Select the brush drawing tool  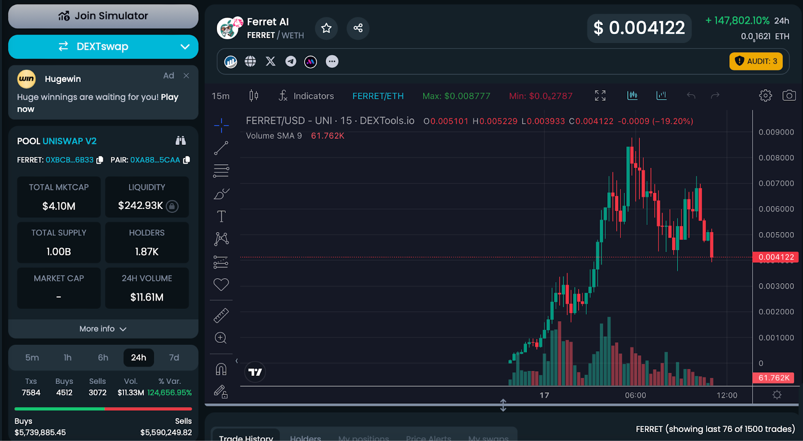221,193
